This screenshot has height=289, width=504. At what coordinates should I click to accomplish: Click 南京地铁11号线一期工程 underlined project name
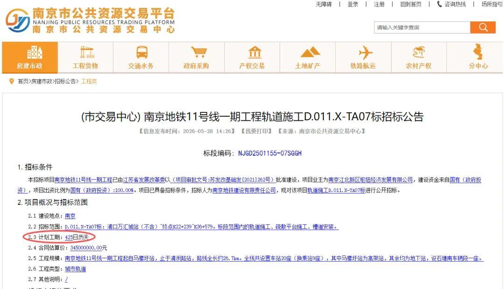(x=83, y=180)
